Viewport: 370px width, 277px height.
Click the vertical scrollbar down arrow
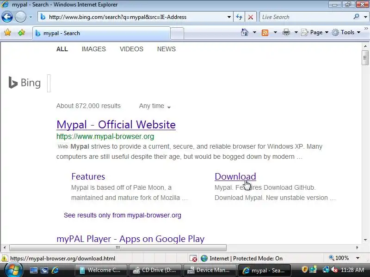tap(365, 240)
